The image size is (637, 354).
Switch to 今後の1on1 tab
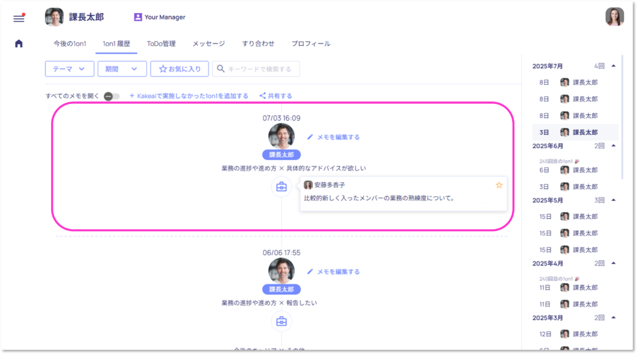click(70, 44)
